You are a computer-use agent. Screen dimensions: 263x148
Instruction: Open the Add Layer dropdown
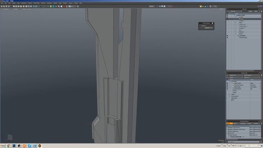click(252, 77)
